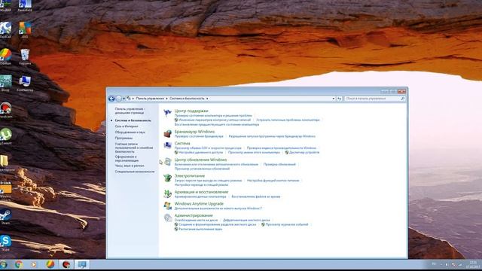Select Оборудование и звук in sidebar

(130, 132)
